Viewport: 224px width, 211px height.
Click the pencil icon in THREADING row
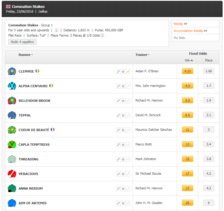coord(118,159)
